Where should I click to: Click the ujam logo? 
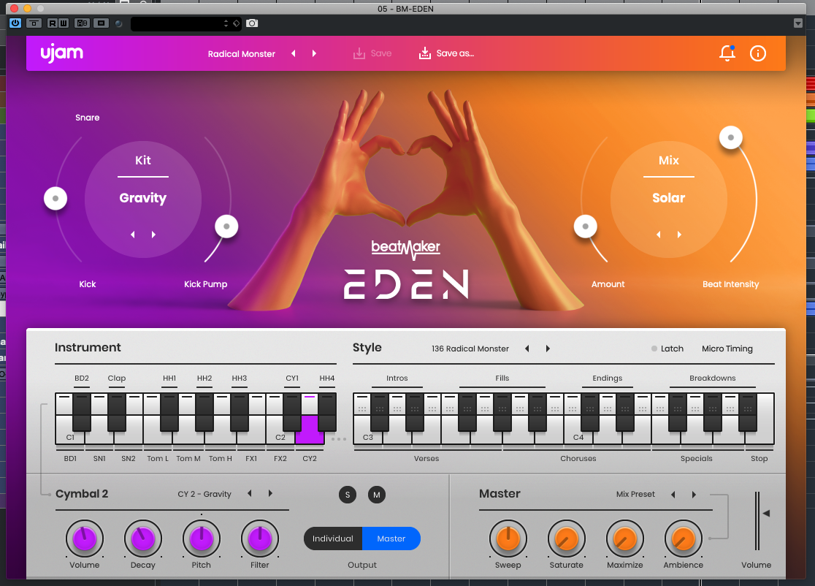[x=62, y=53]
